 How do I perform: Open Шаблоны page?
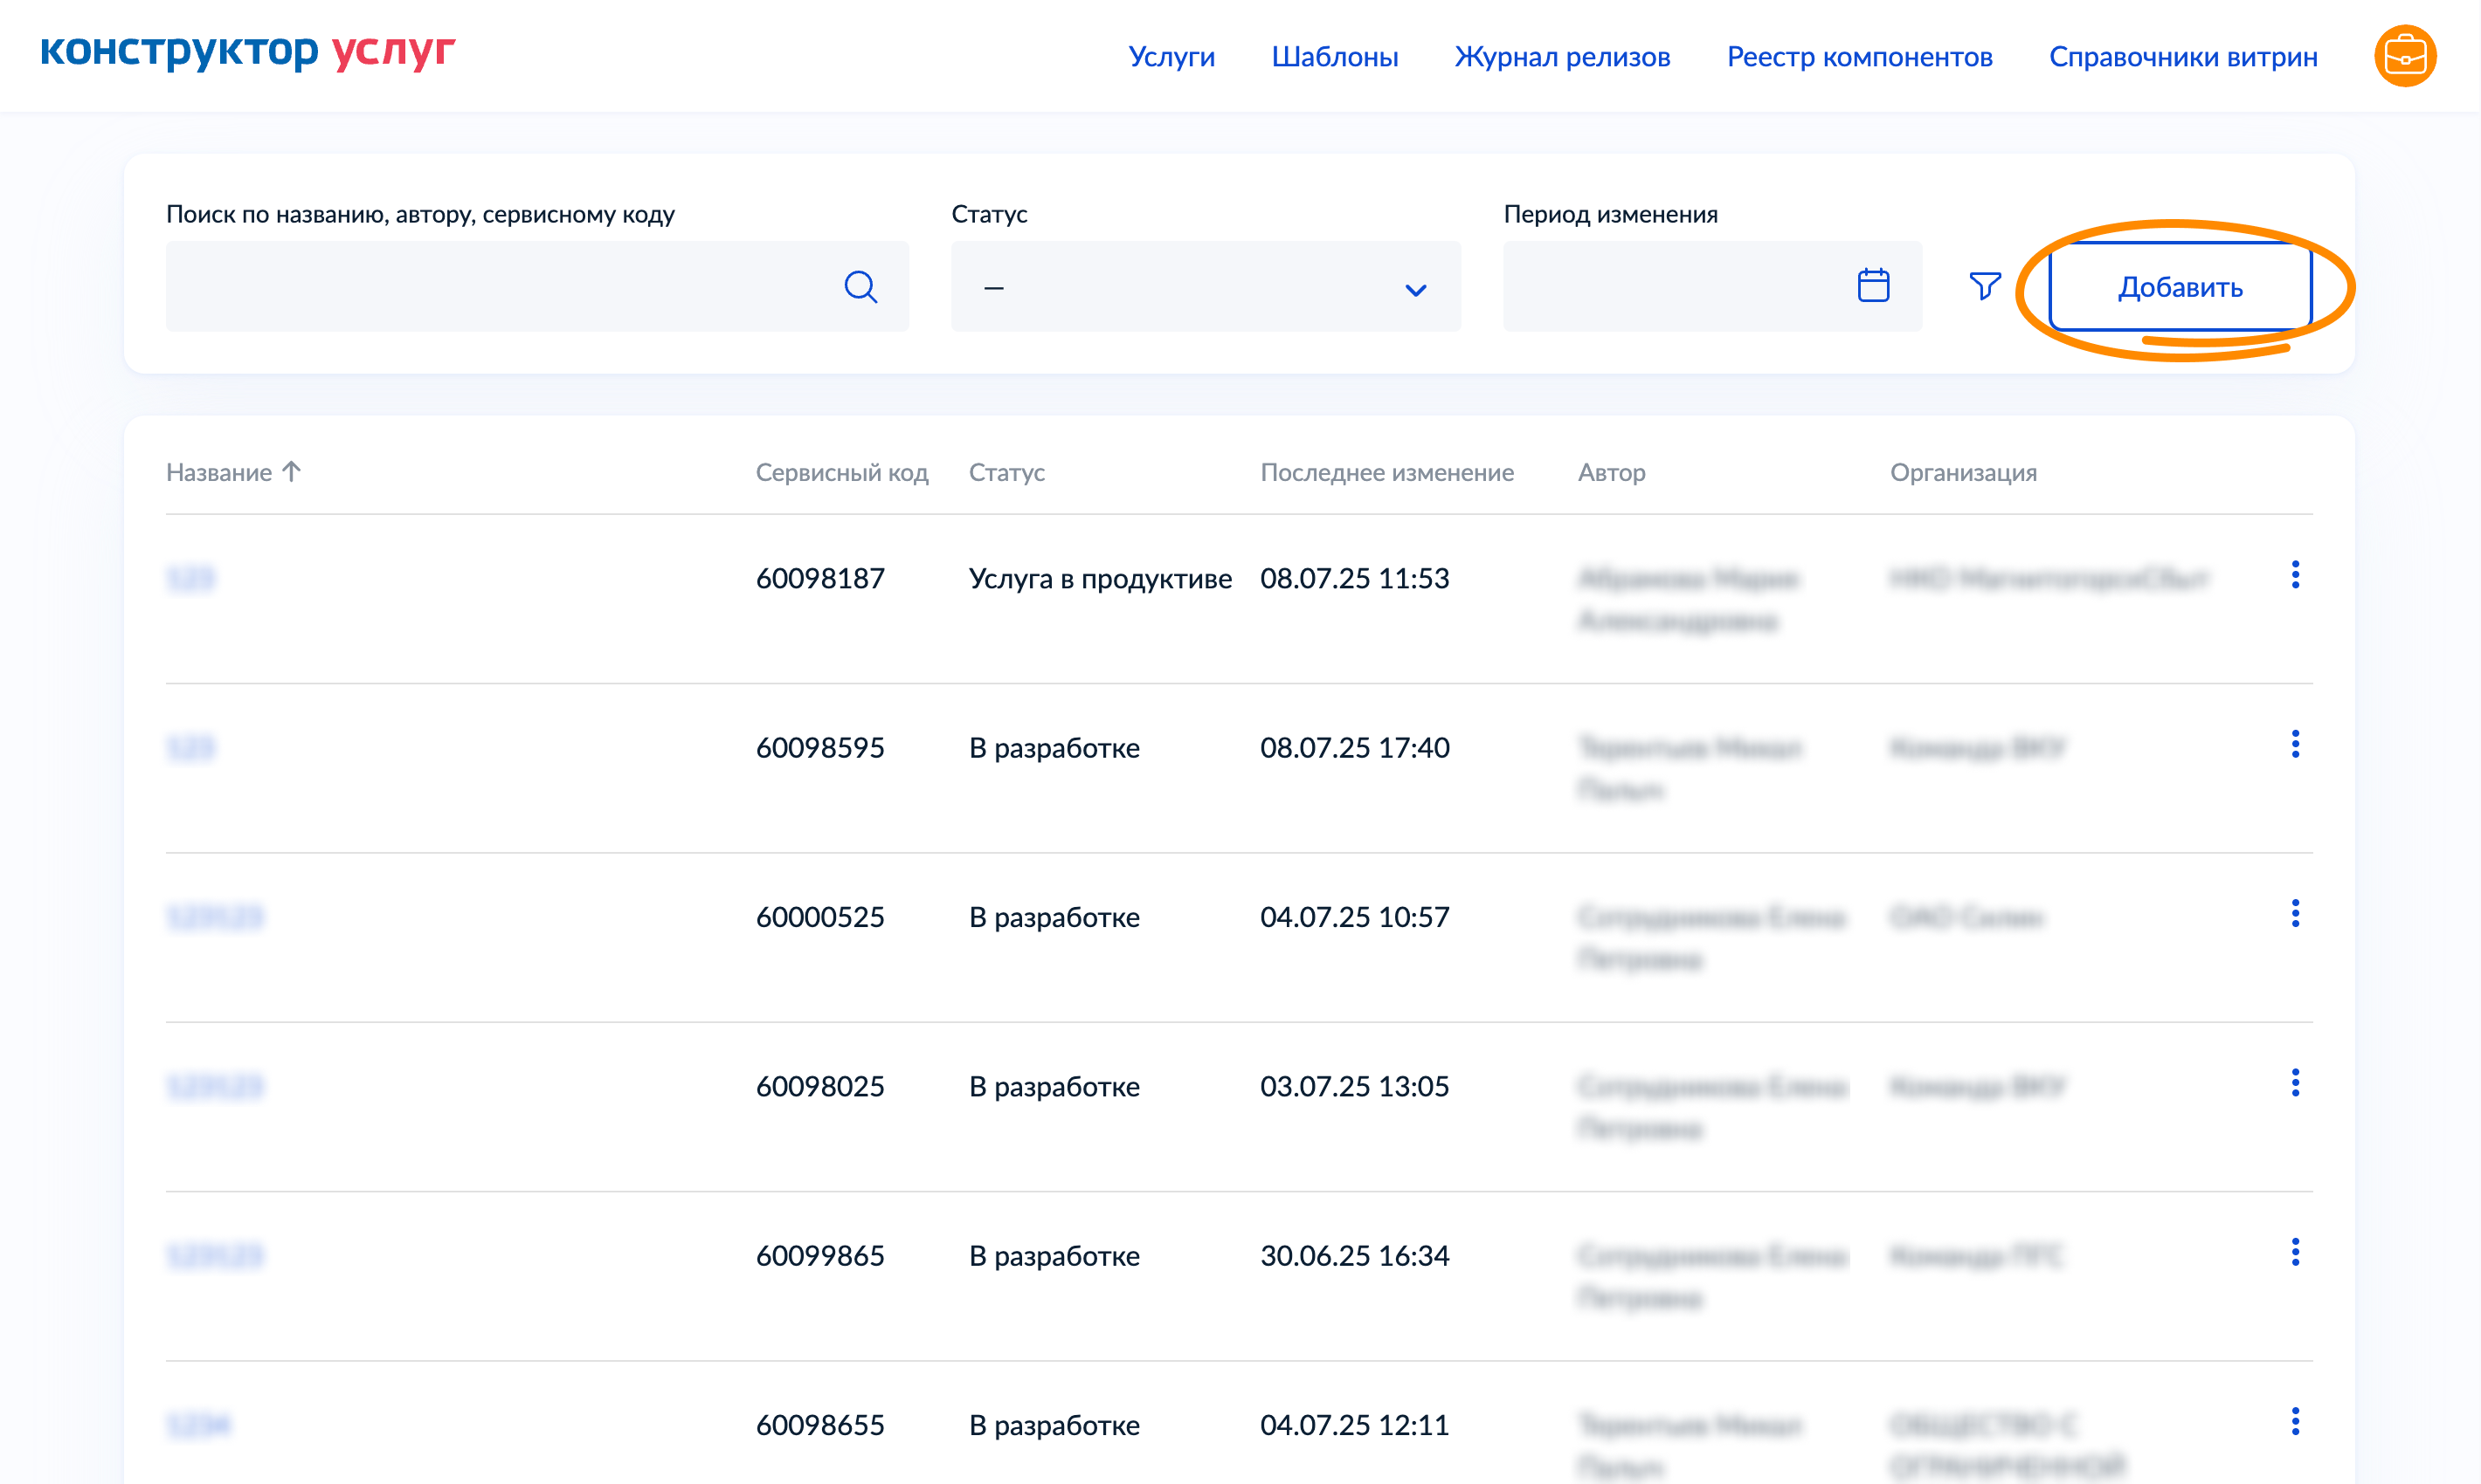(x=1334, y=57)
